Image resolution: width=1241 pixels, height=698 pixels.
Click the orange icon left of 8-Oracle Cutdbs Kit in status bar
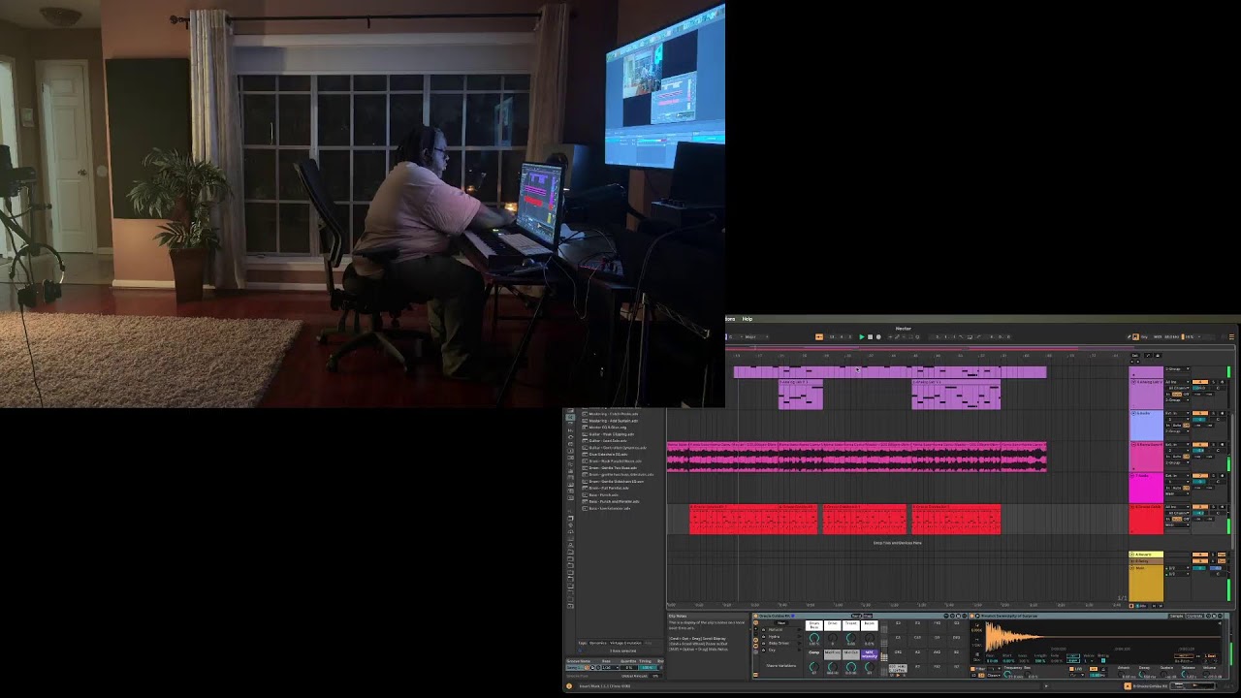coord(1128,685)
